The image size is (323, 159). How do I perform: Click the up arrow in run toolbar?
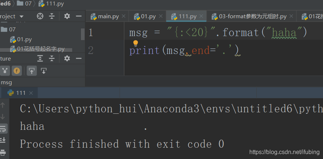[x=3, y=105]
